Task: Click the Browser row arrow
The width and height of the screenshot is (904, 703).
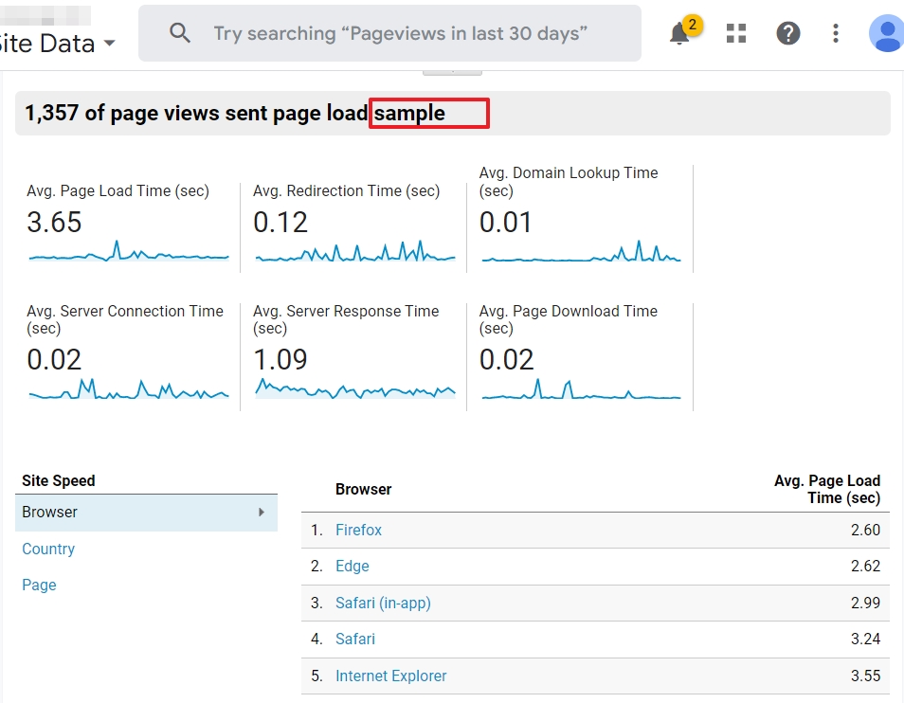Action: pos(262,512)
